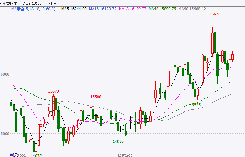Click the 14675 low price marker

click(36, 155)
